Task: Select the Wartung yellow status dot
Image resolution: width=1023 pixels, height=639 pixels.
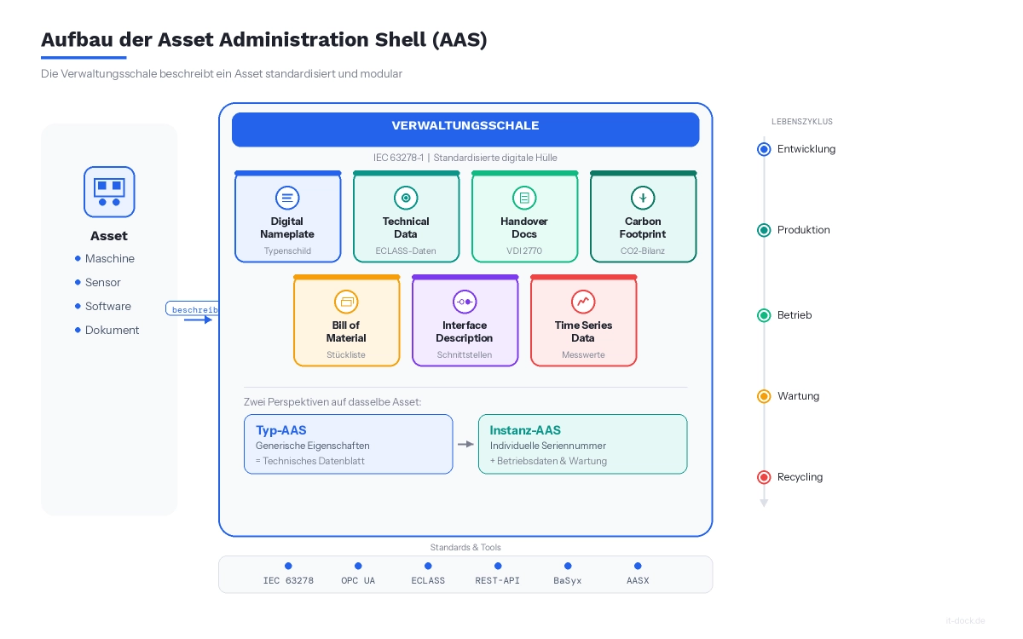Action: click(x=764, y=396)
